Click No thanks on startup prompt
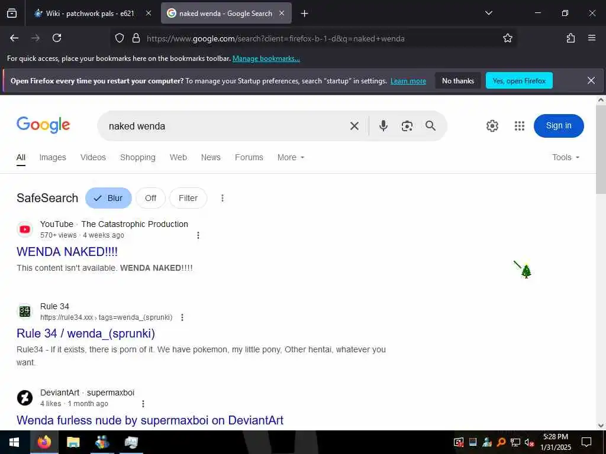Image resolution: width=606 pixels, height=454 pixels. tap(458, 80)
